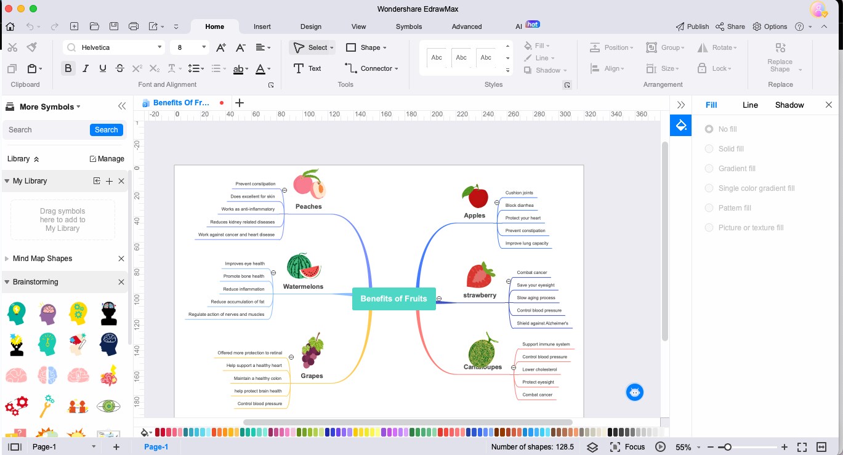Click the paint bucket Fill panel icon
Viewport: 843px width, 455px height.
point(681,126)
